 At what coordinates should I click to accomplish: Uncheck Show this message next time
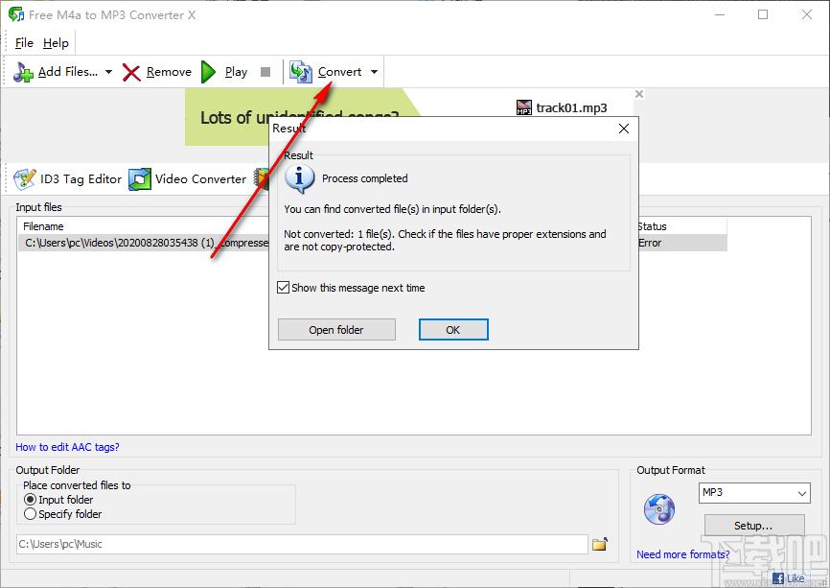(283, 288)
